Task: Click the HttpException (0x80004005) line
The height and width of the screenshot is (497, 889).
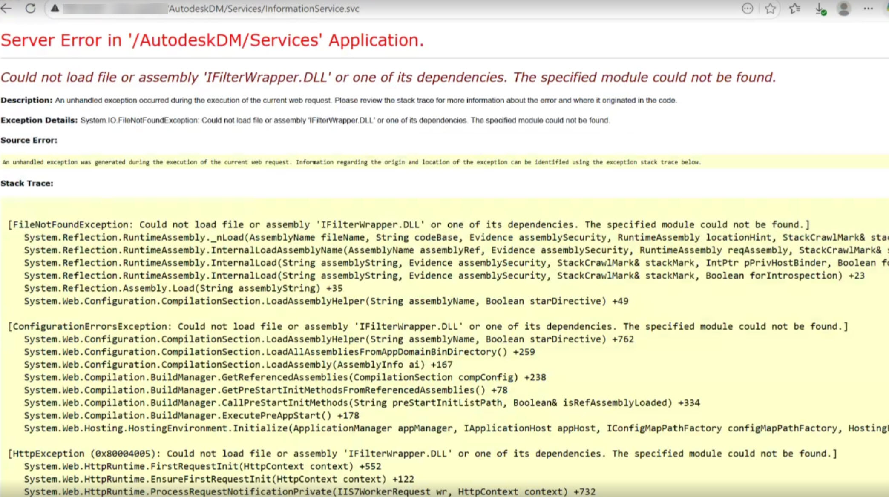Action: (423, 454)
